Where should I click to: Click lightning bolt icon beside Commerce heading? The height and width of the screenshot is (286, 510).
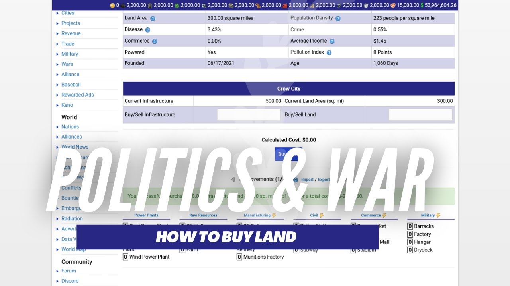click(385, 215)
